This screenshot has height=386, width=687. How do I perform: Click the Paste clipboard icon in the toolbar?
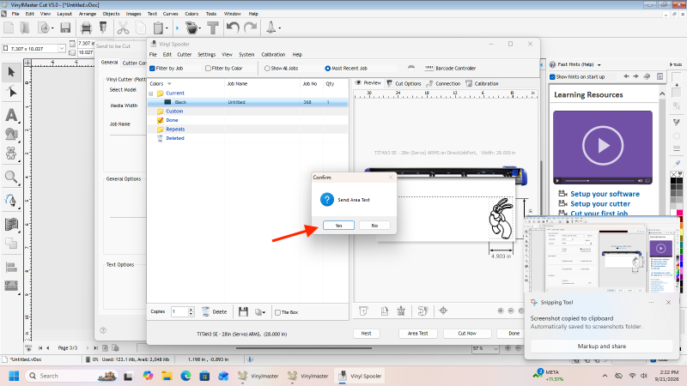[x=158, y=28]
